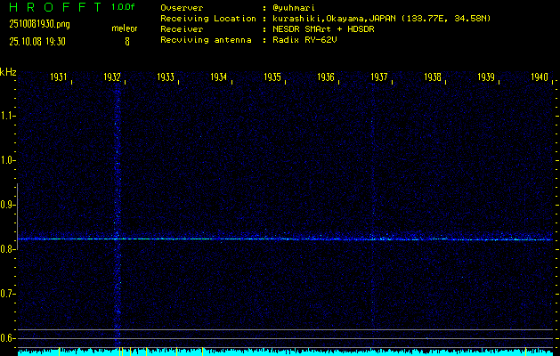Click the 1937 time marker
Screen dimensions: 560x356
[379, 78]
